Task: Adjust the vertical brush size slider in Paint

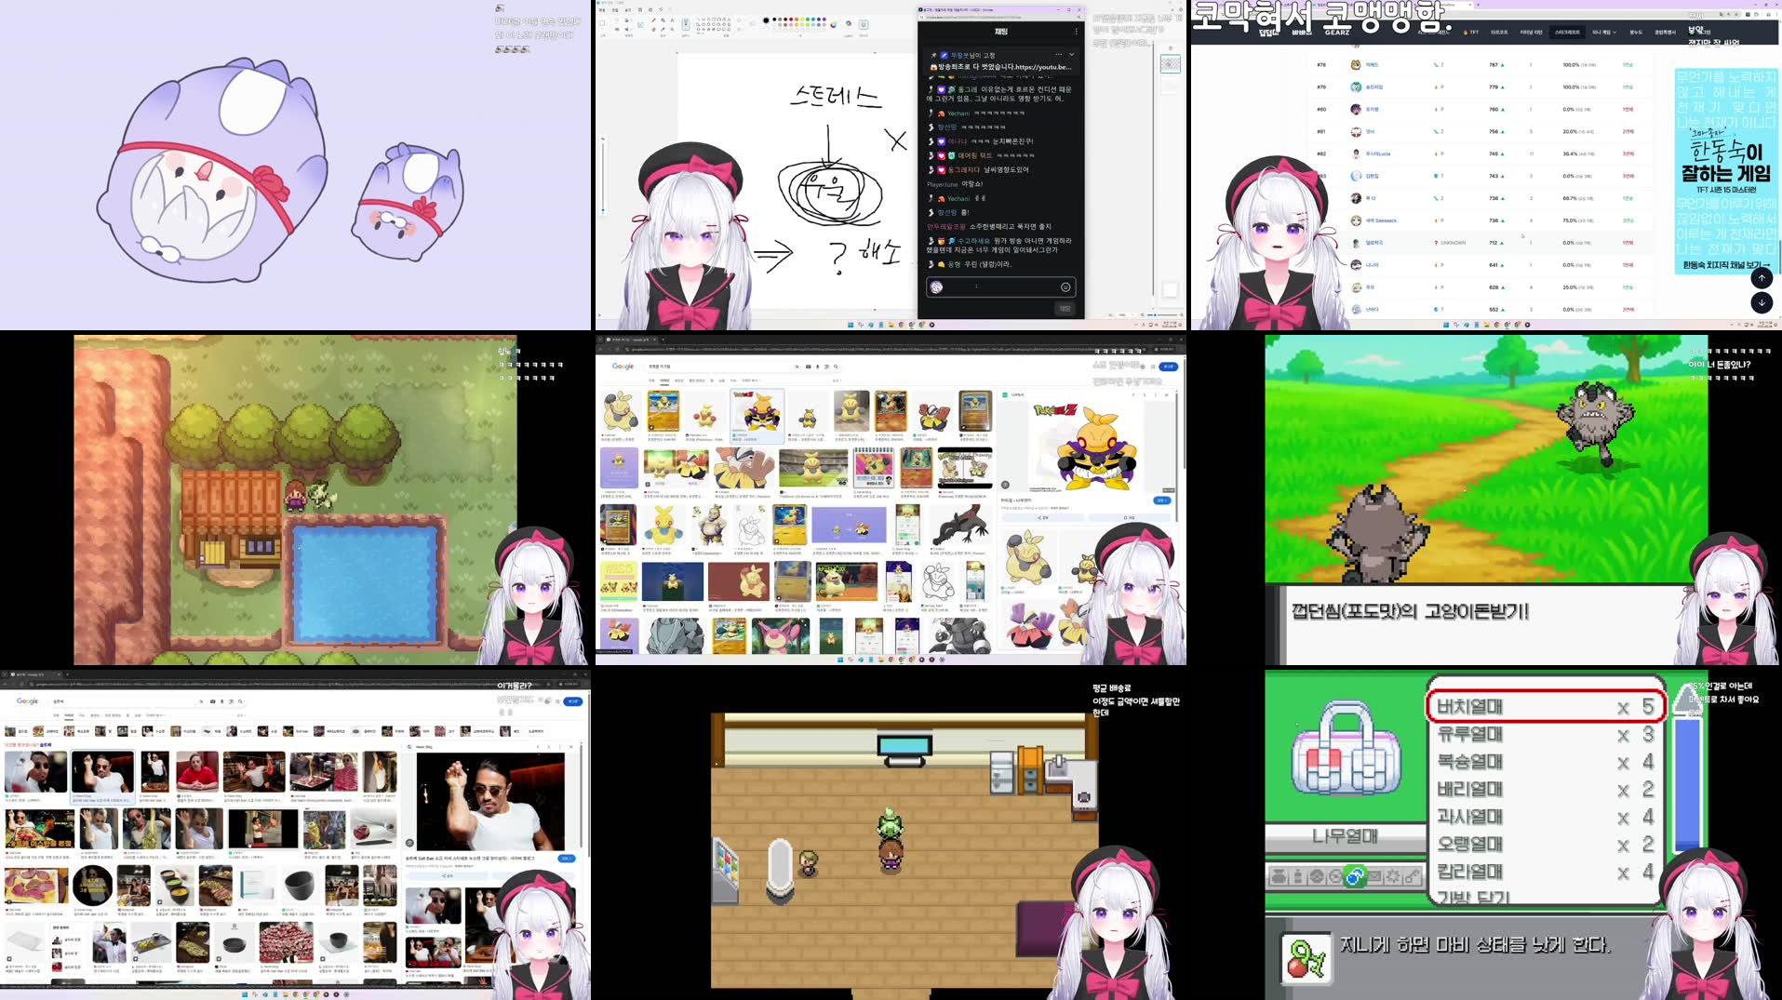Action: click(x=603, y=177)
